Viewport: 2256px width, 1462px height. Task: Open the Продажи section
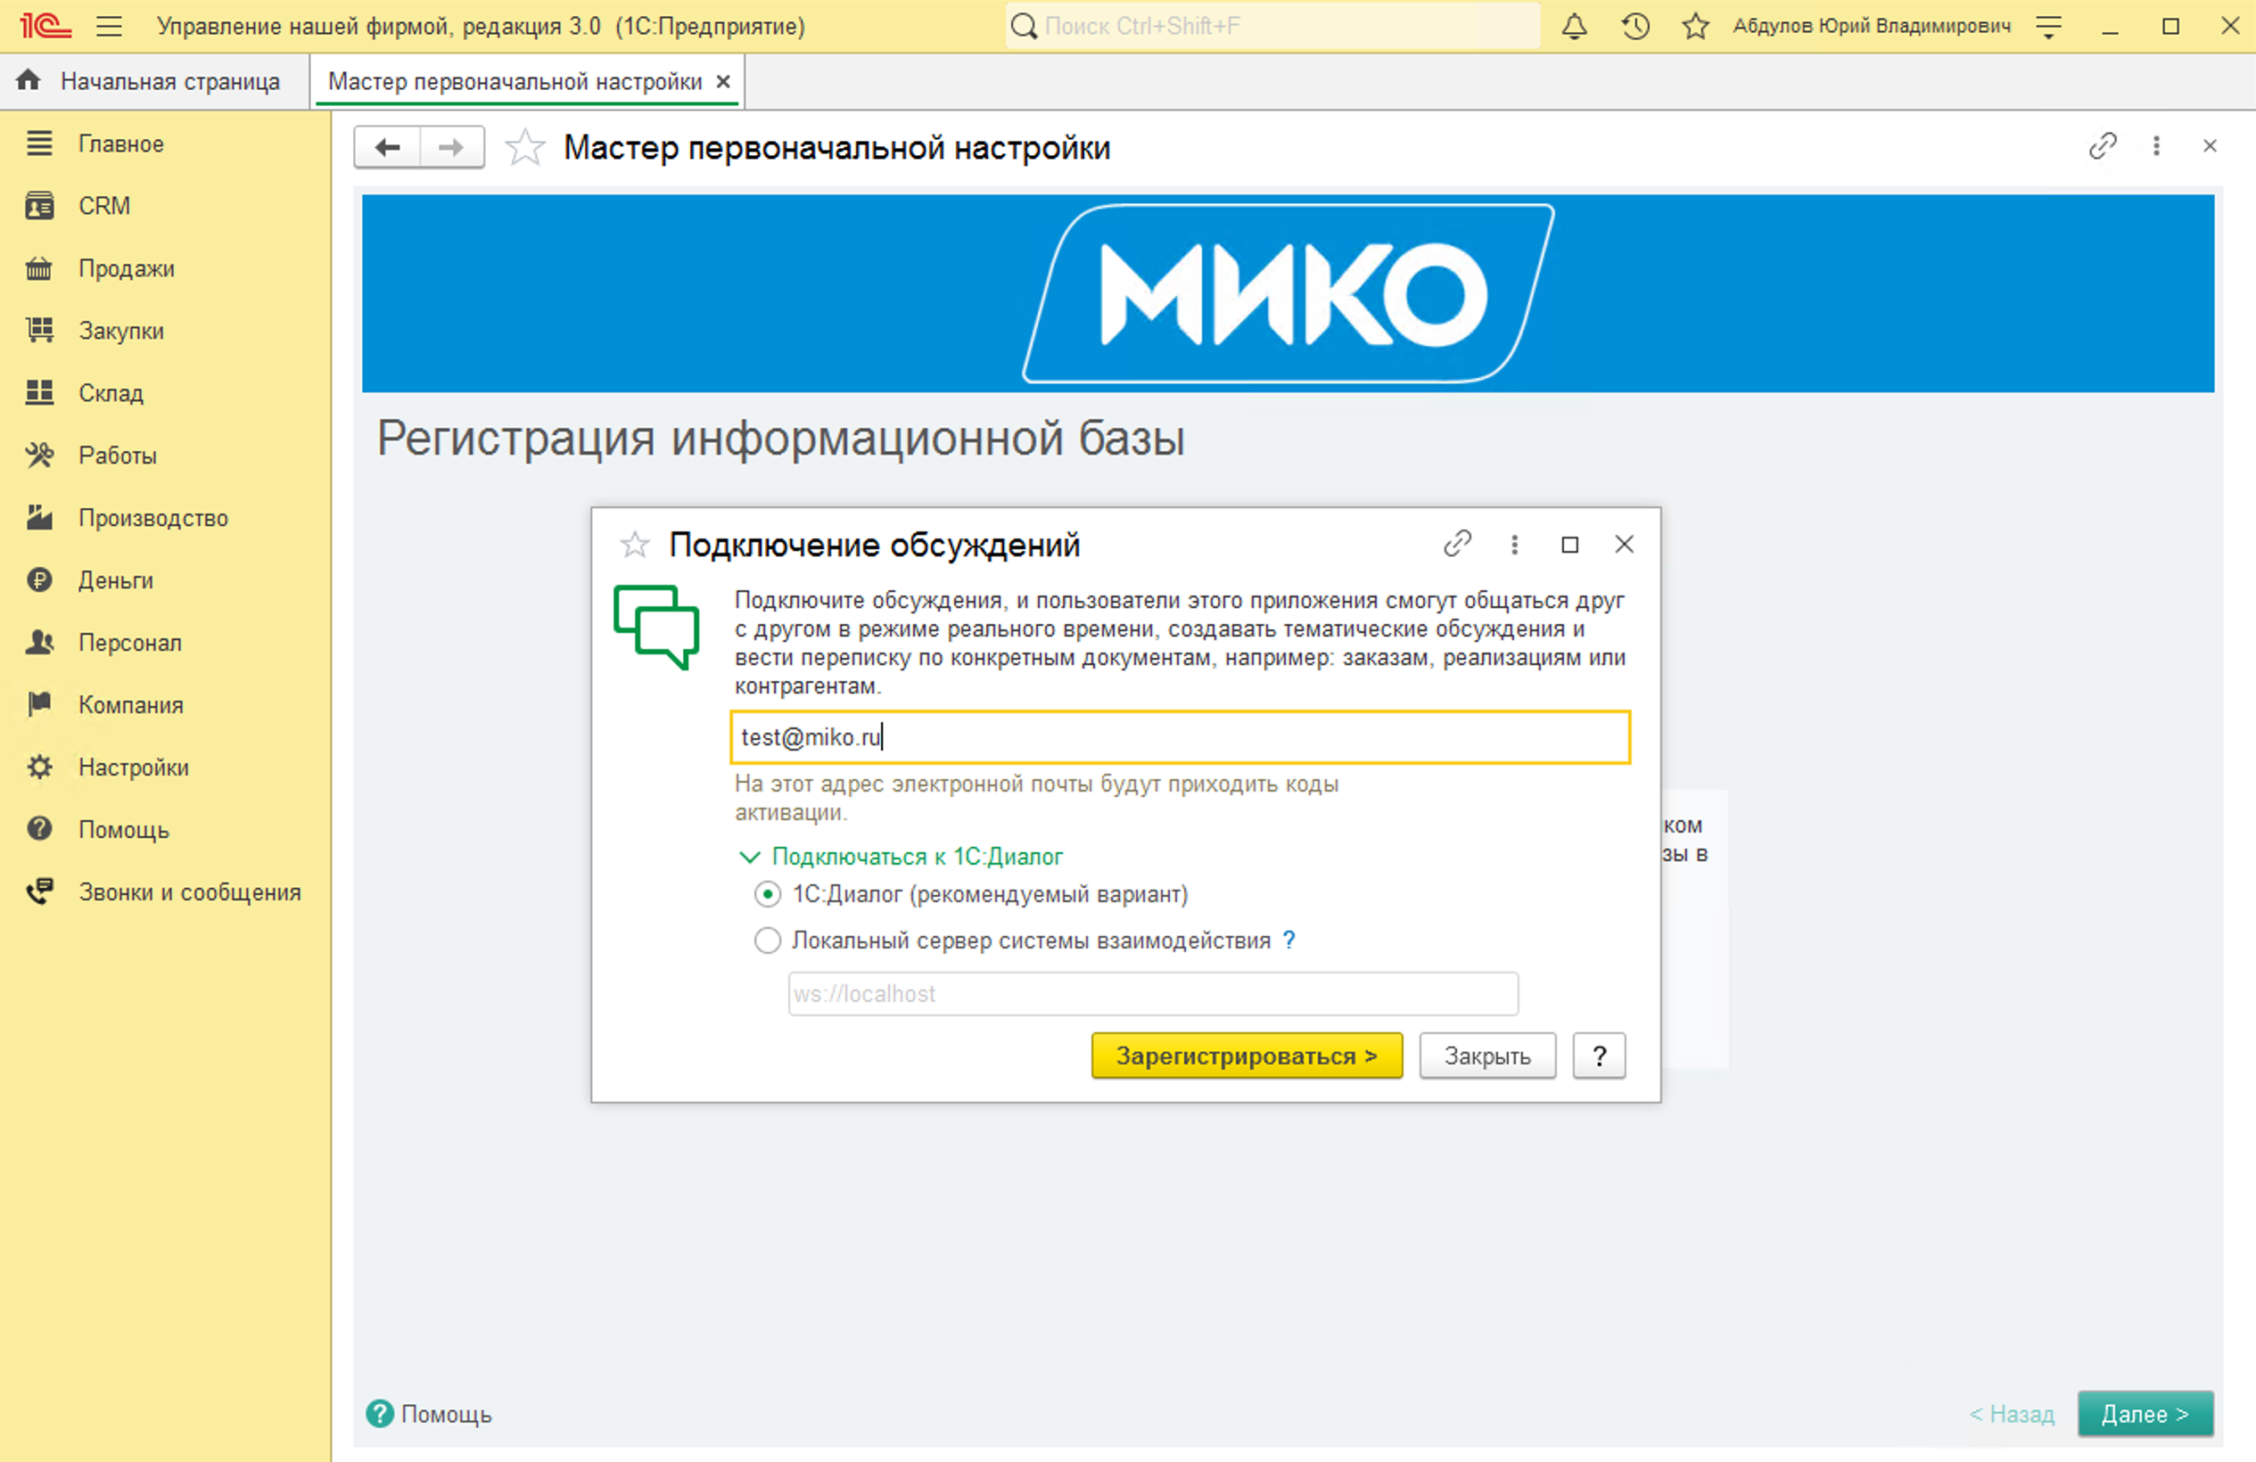coord(125,268)
